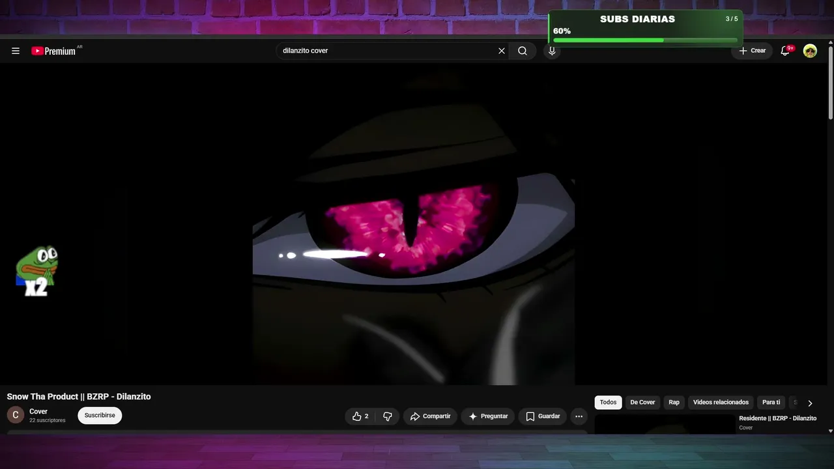Open the Cover channel avatar
Viewport: 834px width, 469px height.
pyautogui.click(x=16, y=415)
